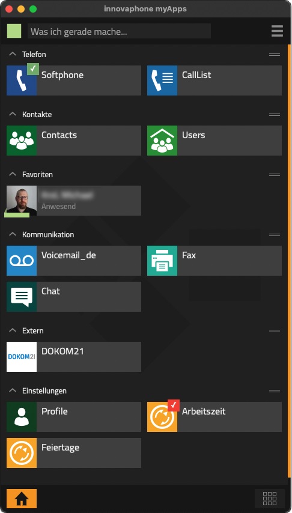This screenshot has height=513, width=292.
Task: Click the Kontakte section drag handle
Action: click(275, 115)
